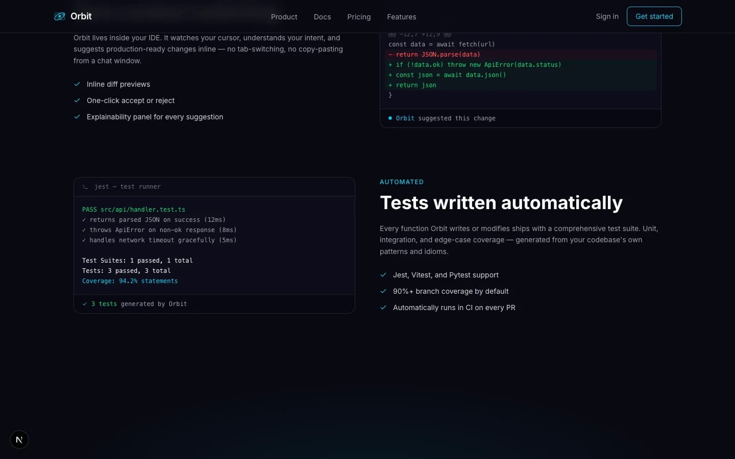This screenshot has height=459, width=735.
Task: Go to the Docs nav item
Action: point(322,17)
